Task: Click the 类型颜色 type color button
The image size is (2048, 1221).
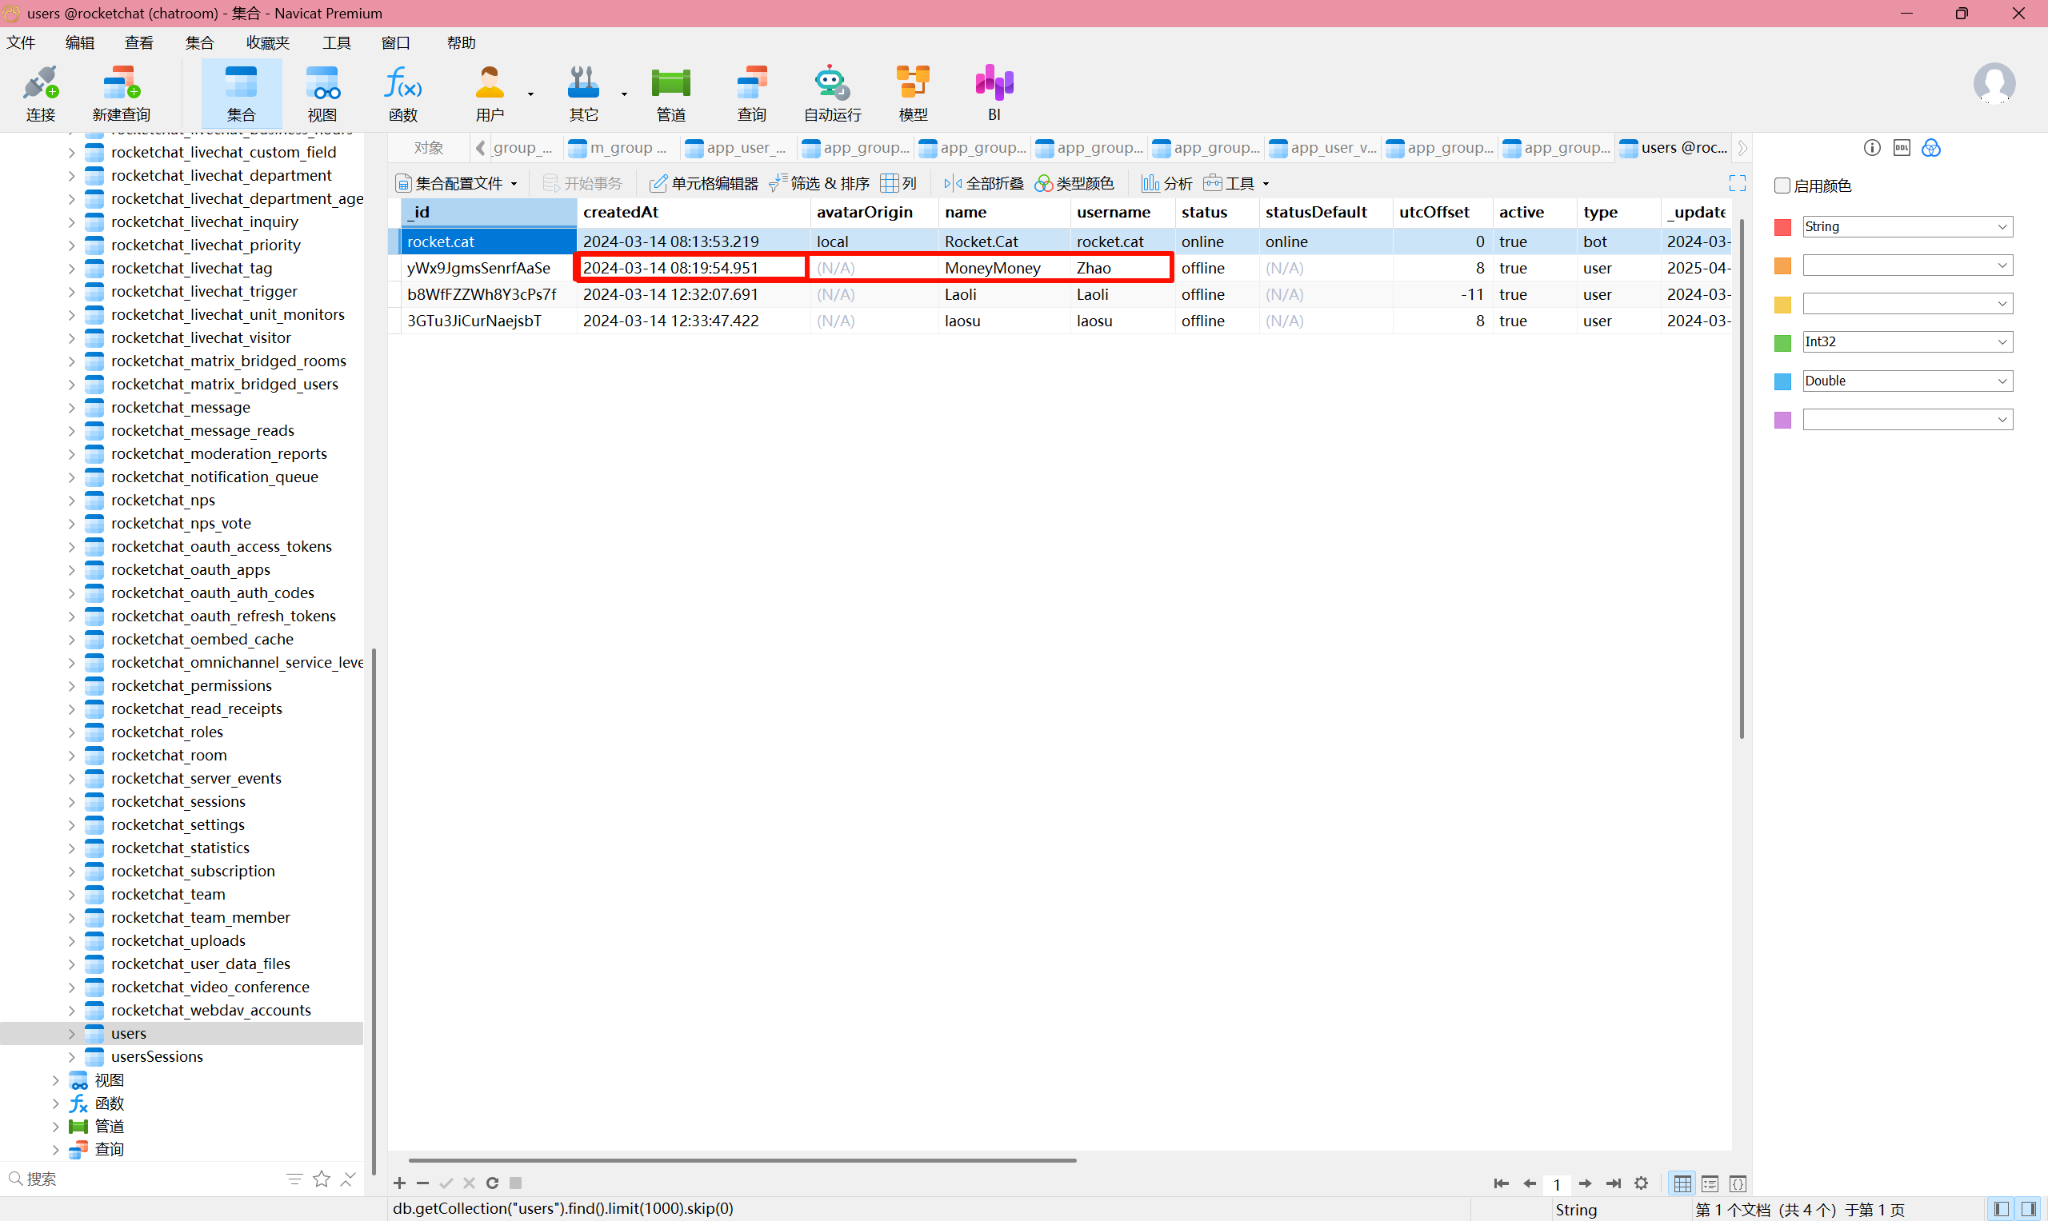Action: point(1074,182)
